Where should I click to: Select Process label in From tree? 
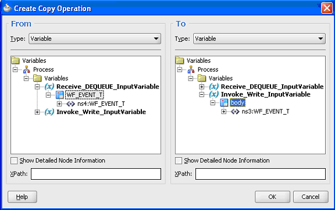[44, 70]
